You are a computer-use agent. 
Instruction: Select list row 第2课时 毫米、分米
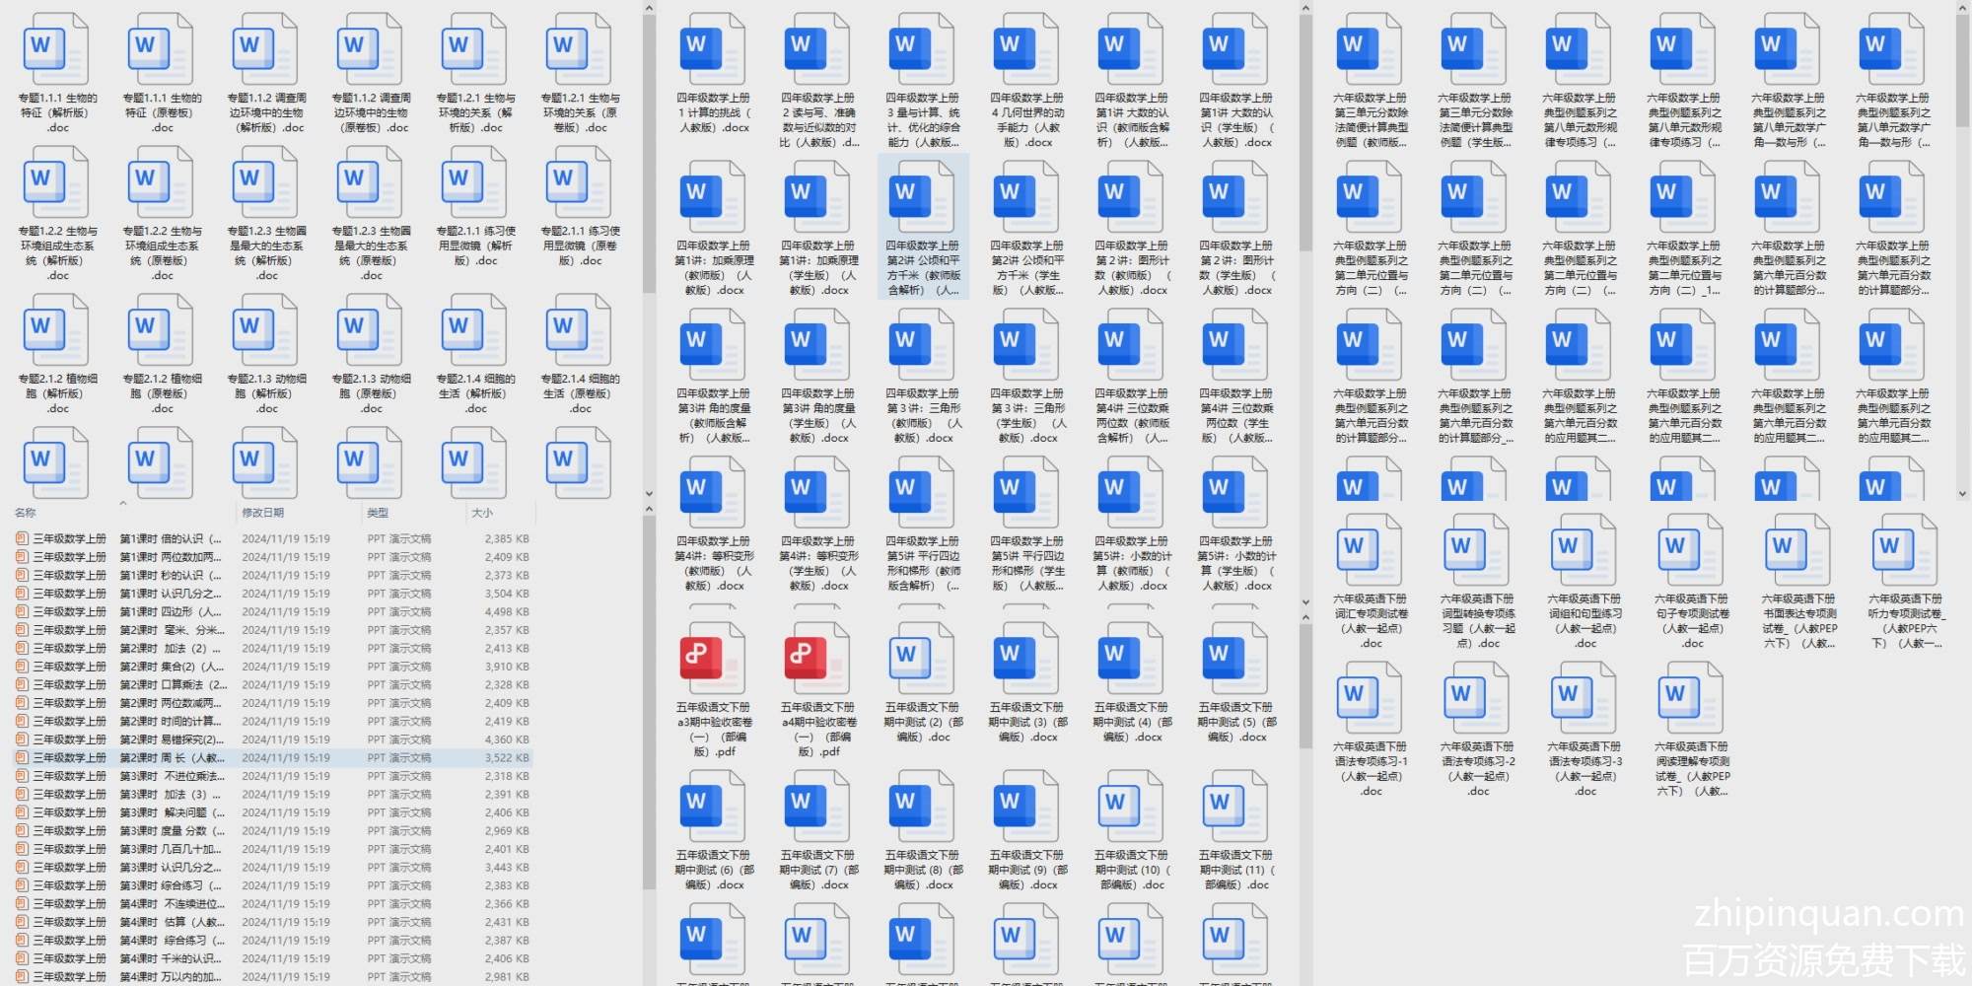coord(272,630)
